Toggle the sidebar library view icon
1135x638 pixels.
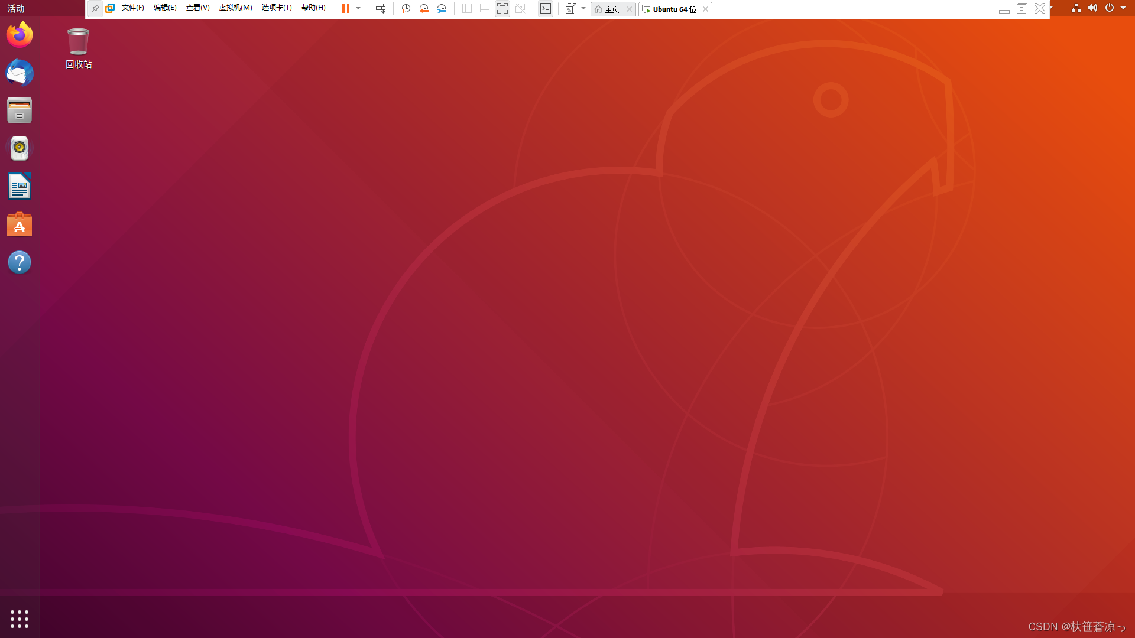click(466, 8)
